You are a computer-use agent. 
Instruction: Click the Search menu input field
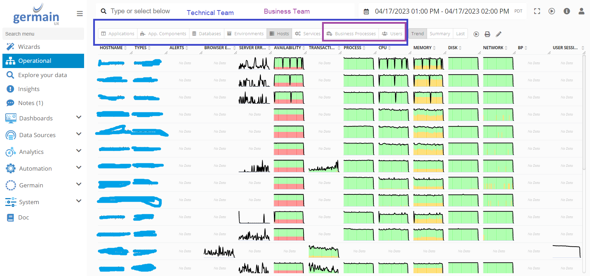coord(43,34)
